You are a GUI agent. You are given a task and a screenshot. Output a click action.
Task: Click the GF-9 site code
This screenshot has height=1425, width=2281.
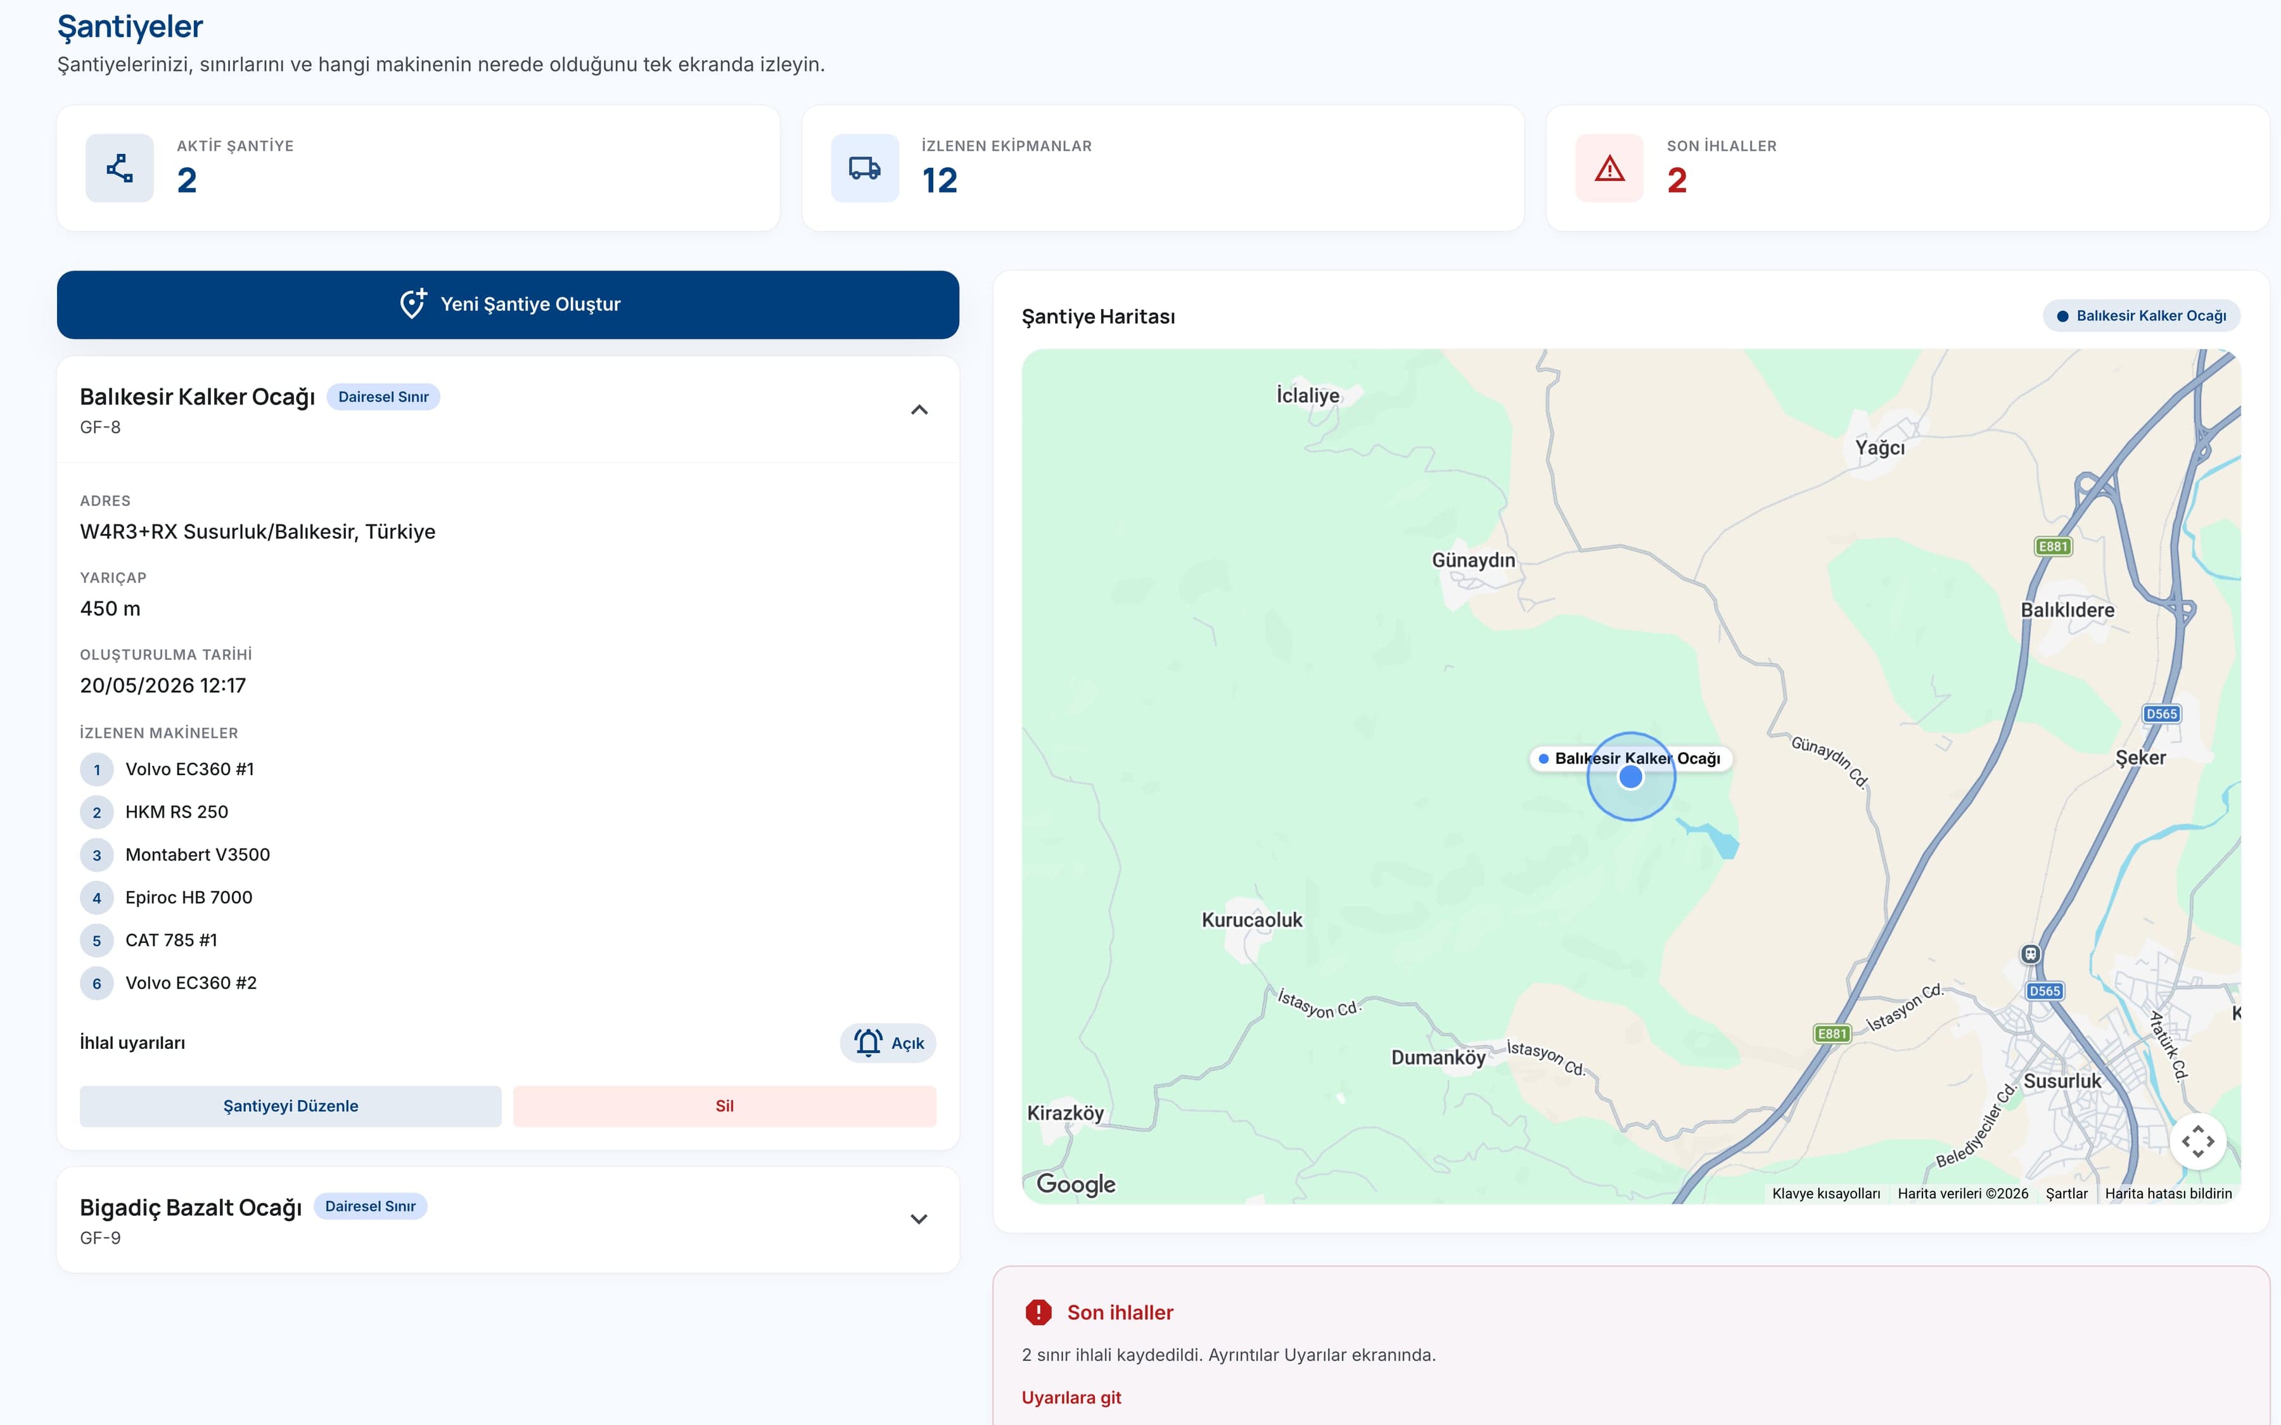pos(100,1238)
